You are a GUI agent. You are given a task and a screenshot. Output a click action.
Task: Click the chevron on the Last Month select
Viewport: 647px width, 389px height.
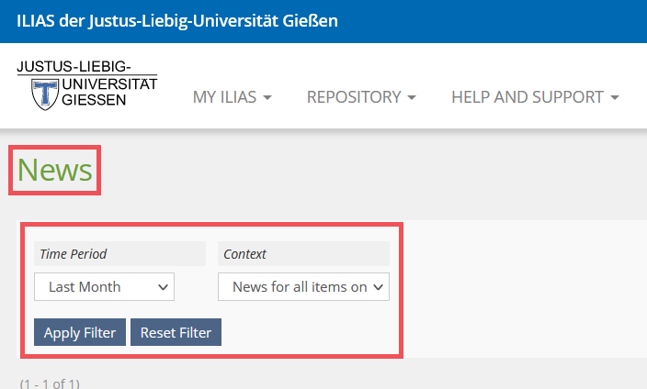point(164,287)
